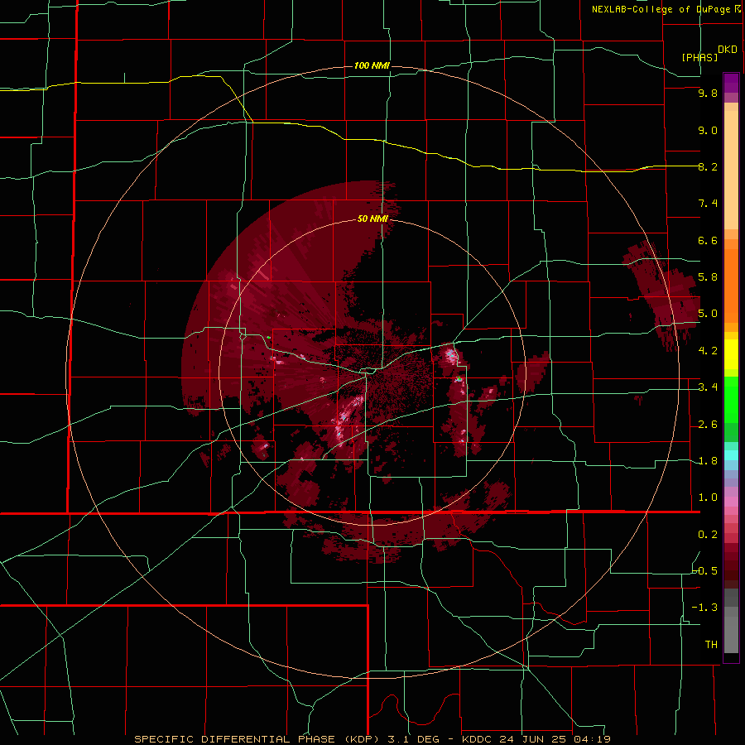The height and width of the screenshot is (745, 745).
Task: Click the 9.8 scale value
Action: pyautogui.click(x=708, y=93)
